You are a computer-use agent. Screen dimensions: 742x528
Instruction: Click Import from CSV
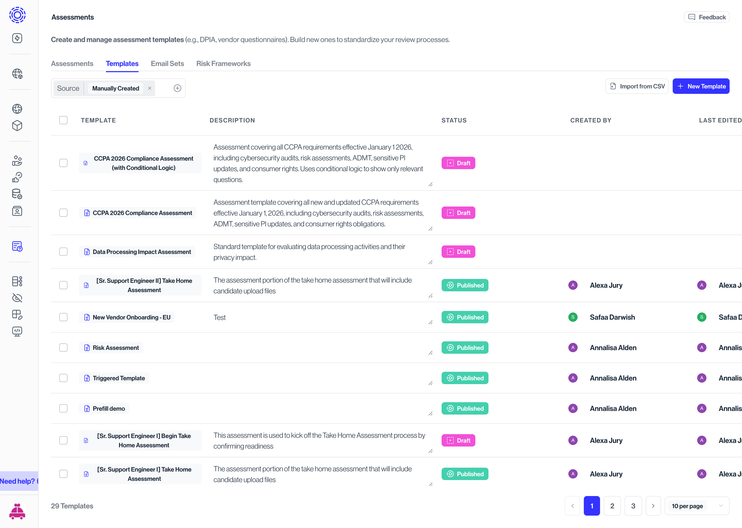[x=637, y=86]
